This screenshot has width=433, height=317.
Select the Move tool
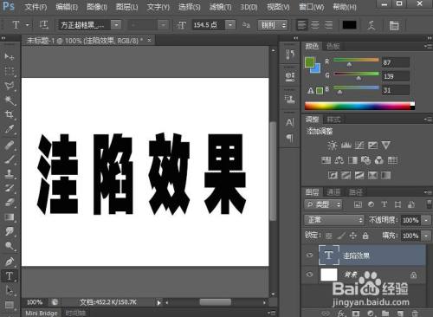point(10,56)
